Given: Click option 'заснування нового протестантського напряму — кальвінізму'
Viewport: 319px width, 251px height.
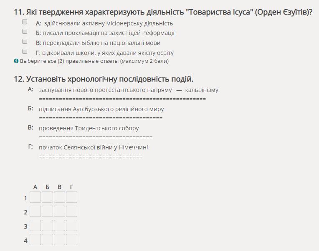Looking at the screenshot, I should point(128,90).
